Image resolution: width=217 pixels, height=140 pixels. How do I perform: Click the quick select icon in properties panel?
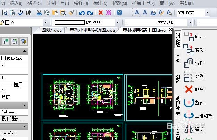tap(15, 41)
